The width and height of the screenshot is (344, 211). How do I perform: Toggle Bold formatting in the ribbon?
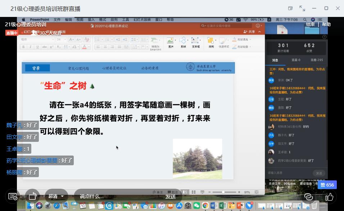[x=23, y=47]
